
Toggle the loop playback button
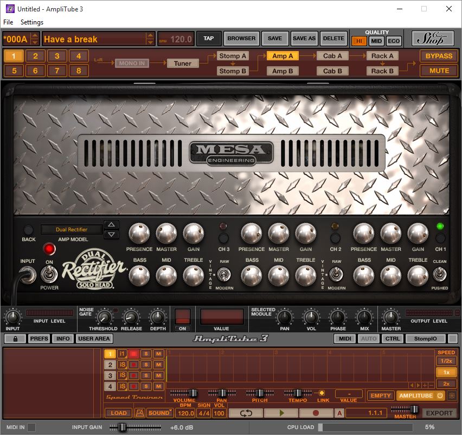pos(246,413)
